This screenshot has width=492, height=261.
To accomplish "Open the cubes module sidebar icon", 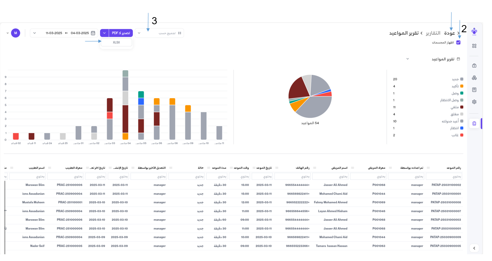I will click(474, 78).
